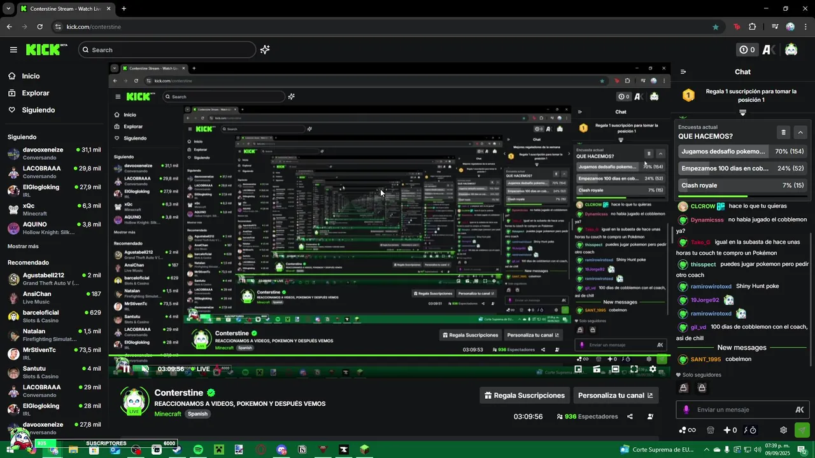Screen dimensions: 815x458
Task: Collapse the QUE HACEMOS poll chevron
Action: [x=800, y=132]
